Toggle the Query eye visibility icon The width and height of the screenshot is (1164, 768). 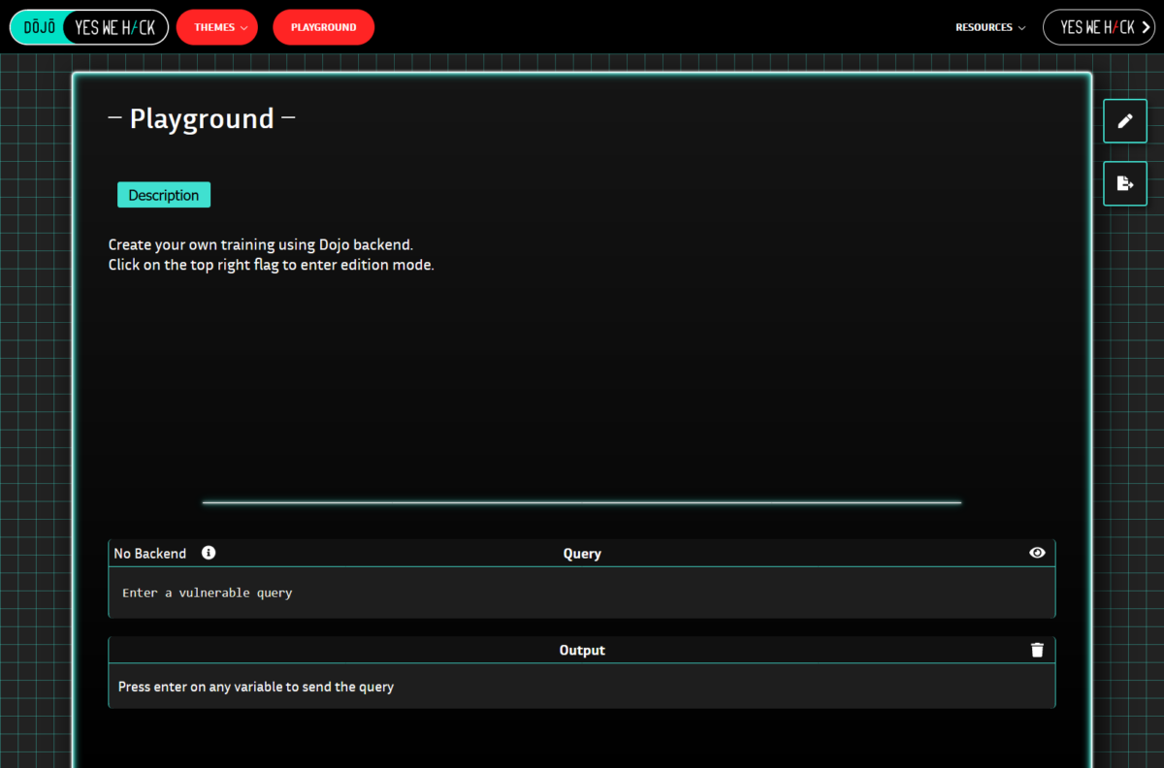tap(1037, 553)
